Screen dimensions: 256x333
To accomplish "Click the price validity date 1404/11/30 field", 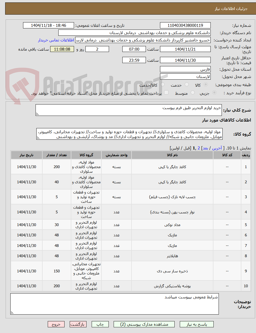I will [185, 60].
